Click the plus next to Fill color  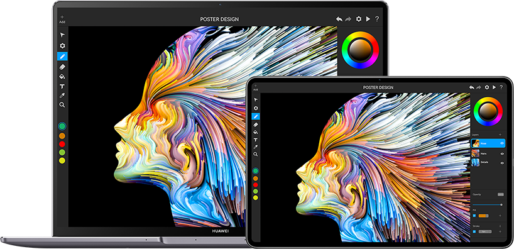(x=500, y=216)
